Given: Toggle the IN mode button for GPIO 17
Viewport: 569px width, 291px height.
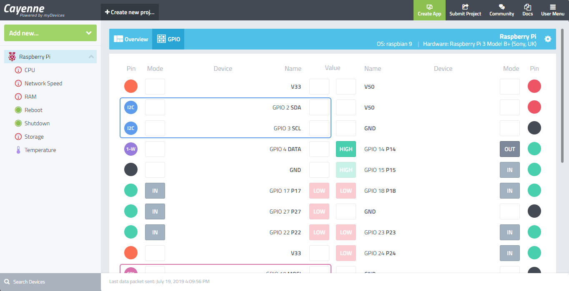Looking at the screenshot, I should coord(155,191).
